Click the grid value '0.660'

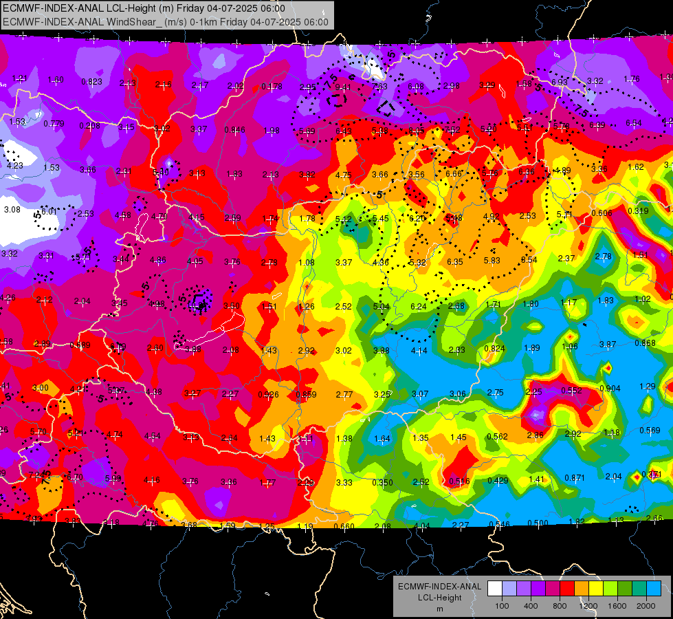[344, 526]
